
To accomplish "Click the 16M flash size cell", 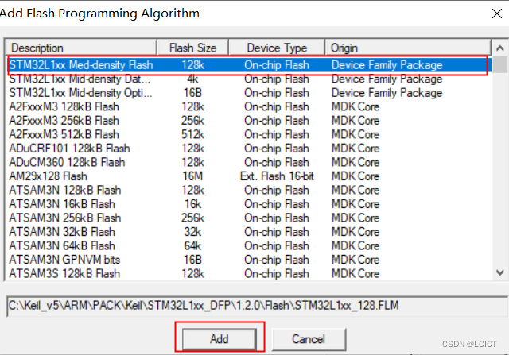I will pyautogui.click(x=192, y=176).
